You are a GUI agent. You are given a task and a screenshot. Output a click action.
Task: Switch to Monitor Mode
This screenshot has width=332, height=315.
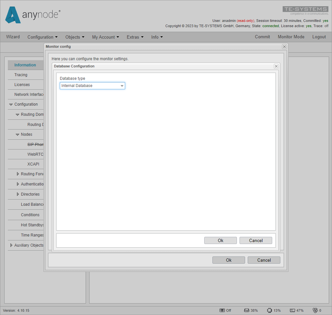tap(291, 37)
